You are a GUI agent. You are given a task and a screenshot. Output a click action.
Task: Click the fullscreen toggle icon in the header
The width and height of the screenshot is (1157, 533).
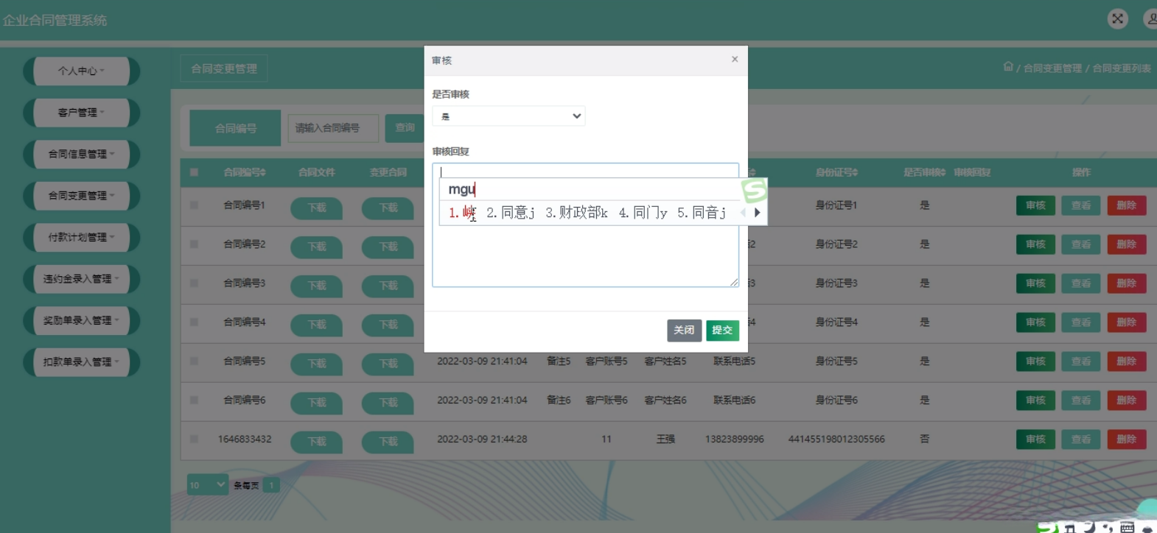pos(1117,19)
